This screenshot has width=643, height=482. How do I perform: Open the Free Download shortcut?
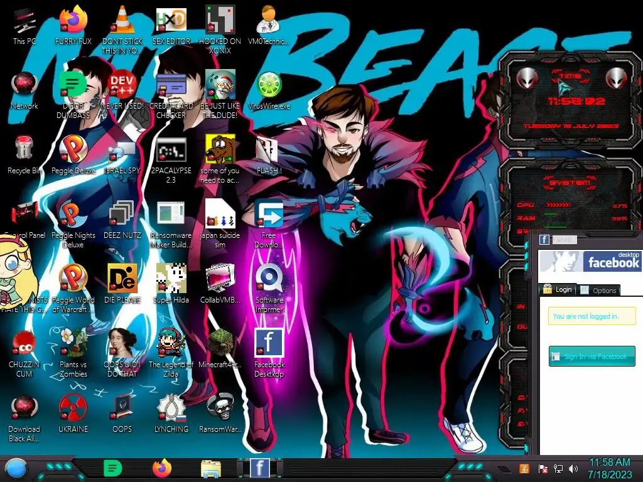(x=269, y=225)
